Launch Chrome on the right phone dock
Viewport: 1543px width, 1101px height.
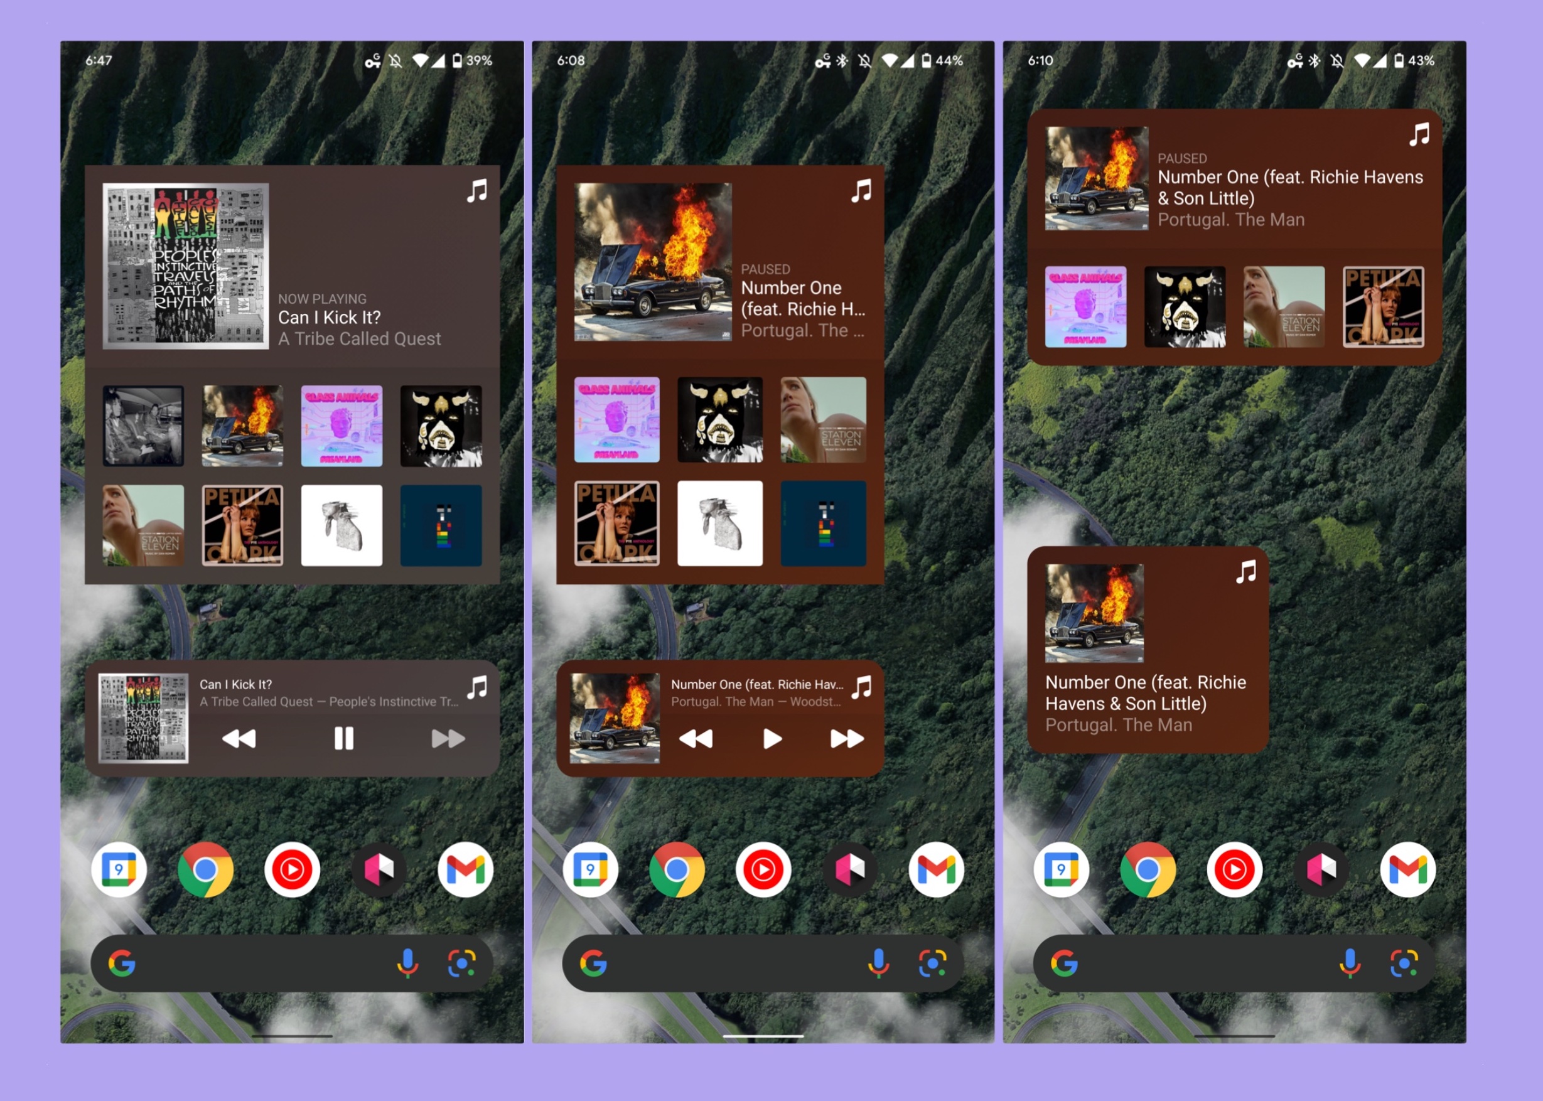click(x=1148, y=869)
